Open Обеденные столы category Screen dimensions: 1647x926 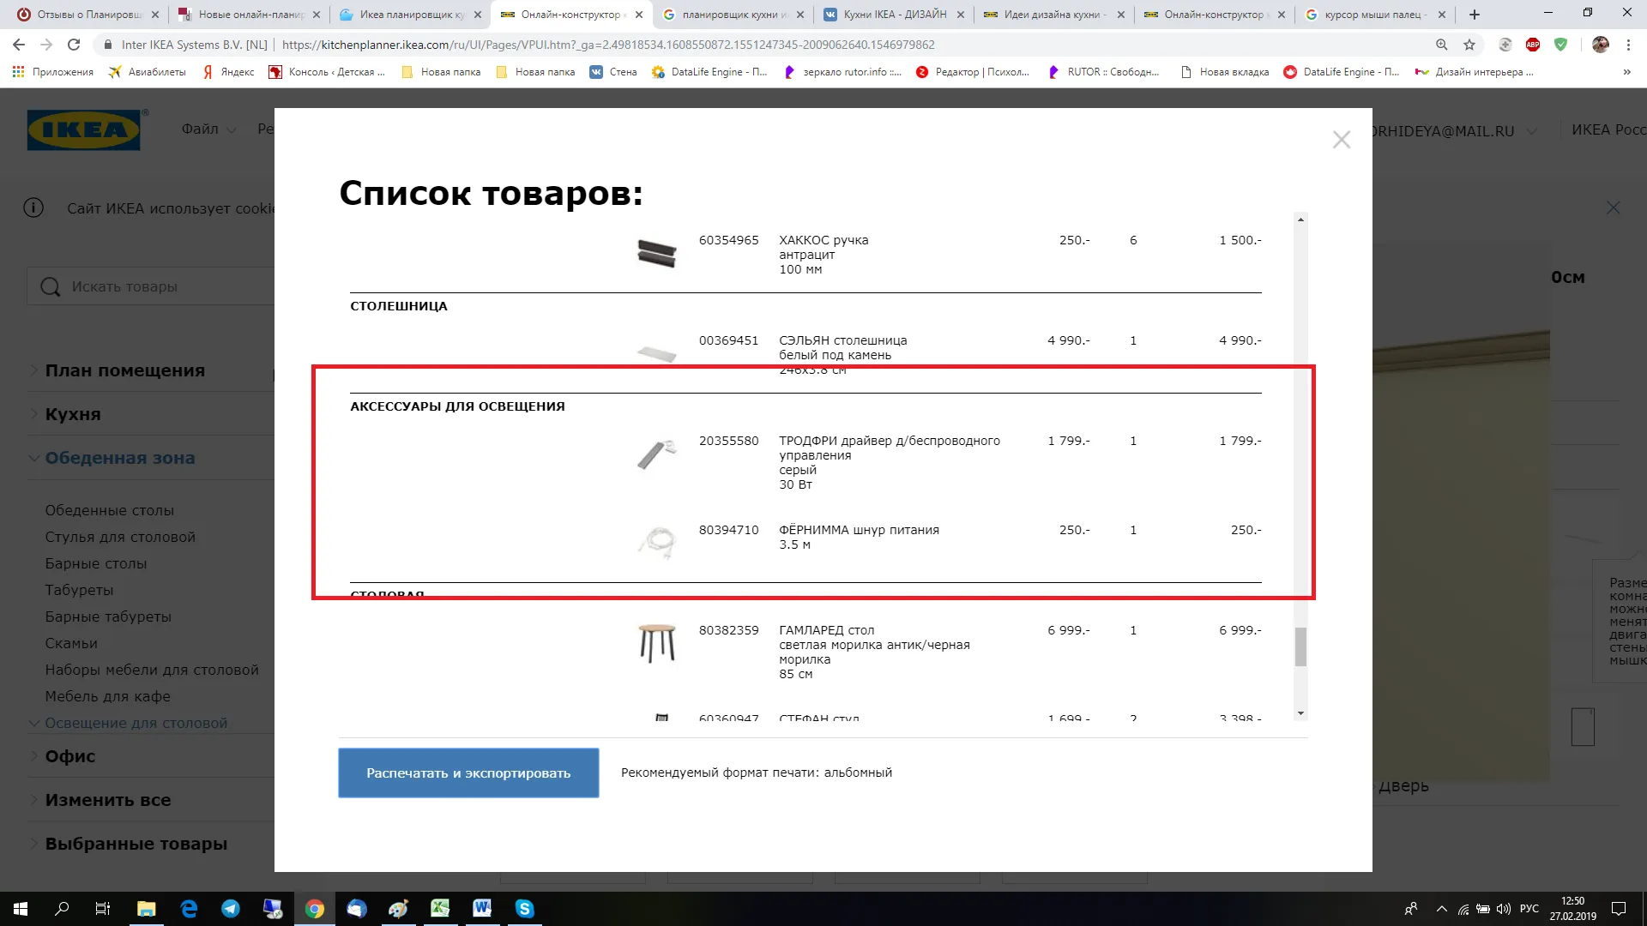[110, 510]
